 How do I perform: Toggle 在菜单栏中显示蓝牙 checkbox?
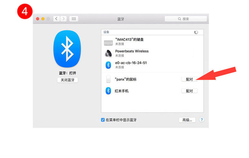pyautogui.click(x=103, y=120)
